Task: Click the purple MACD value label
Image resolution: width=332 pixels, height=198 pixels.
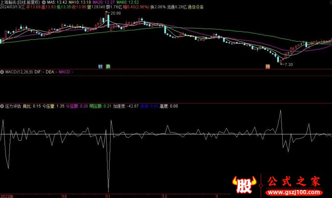Action: pos(66,72)
